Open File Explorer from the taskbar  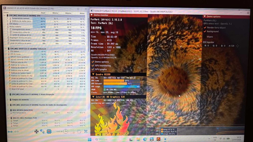pyautogui.click(x=138, y=139)
